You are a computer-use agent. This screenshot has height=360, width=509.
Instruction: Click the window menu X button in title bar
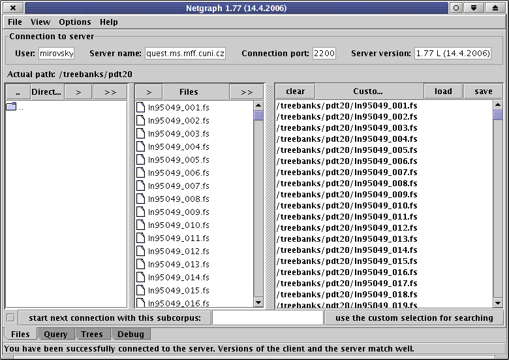[x=13, y=8]
